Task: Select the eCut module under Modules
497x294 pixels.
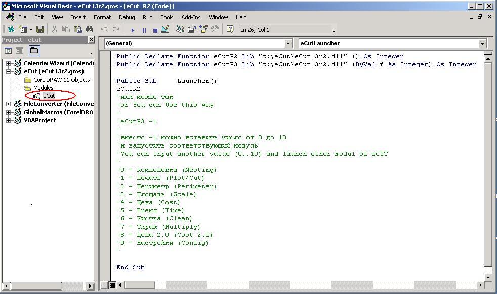Action: pos(49,96)
